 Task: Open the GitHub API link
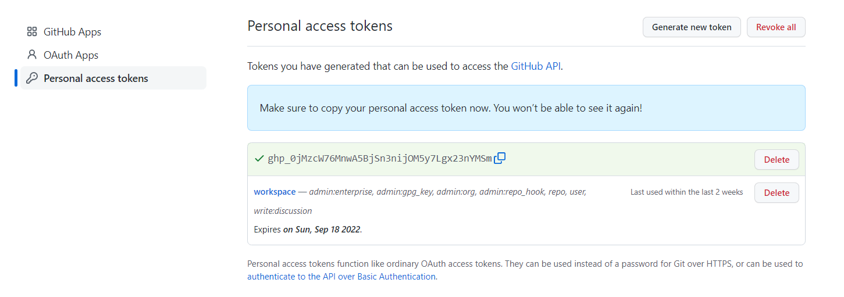click(536, 66)
